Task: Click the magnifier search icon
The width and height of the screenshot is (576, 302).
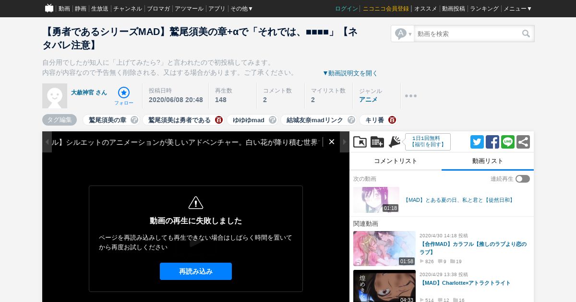Action: [526, 34]
